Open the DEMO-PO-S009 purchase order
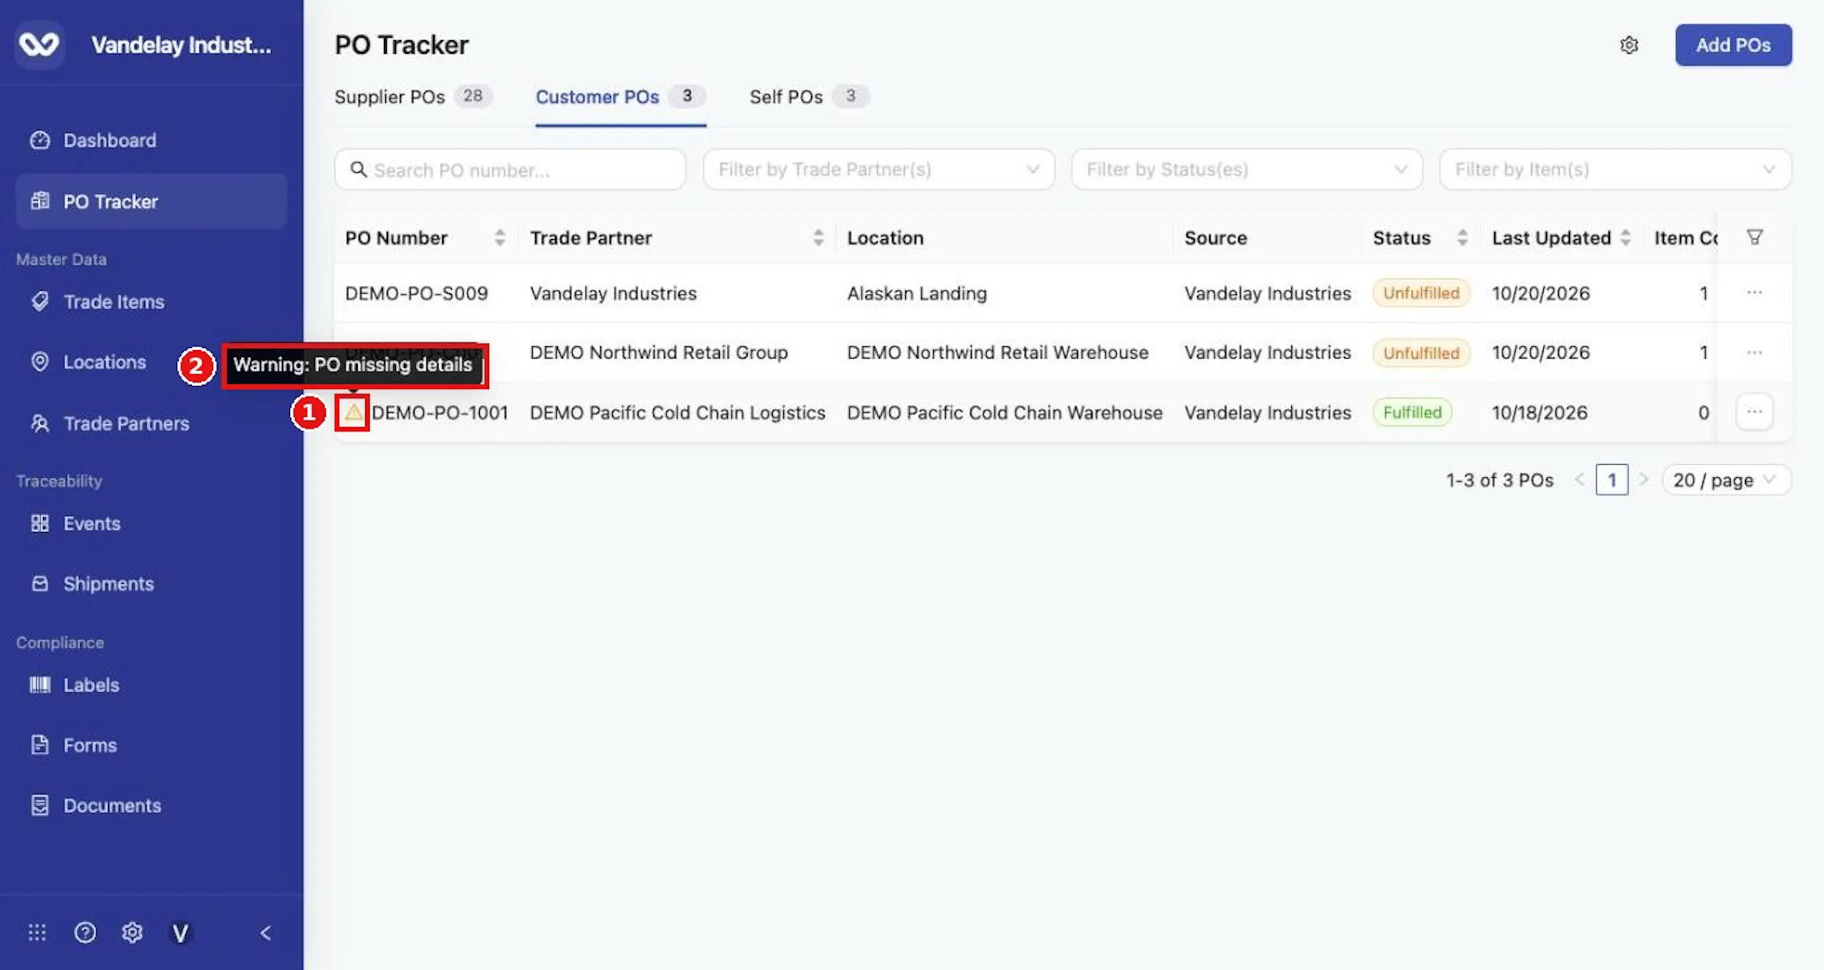The height and width of the screenshot is (970, 1824). click(x=417, y=293)
